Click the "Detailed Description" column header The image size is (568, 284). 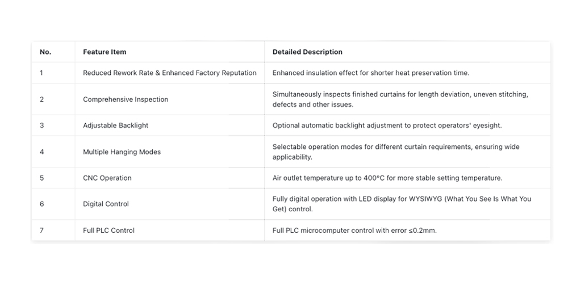click(307, 52)
